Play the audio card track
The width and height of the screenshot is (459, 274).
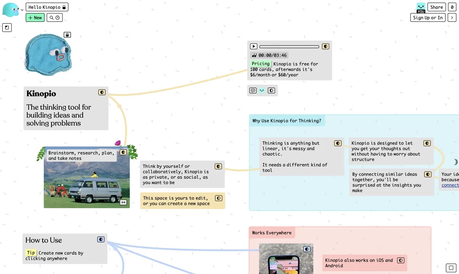tap(254, 46)
